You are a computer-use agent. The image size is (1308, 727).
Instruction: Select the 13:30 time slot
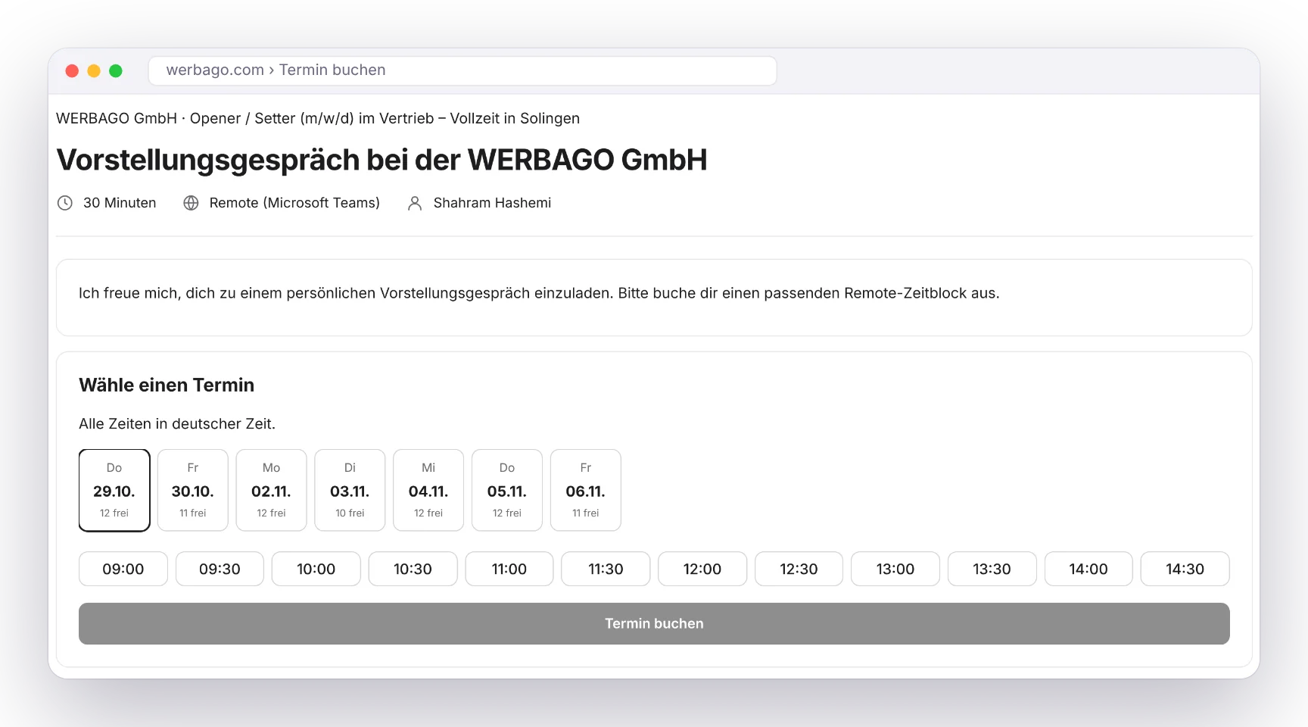coord(992,569)
